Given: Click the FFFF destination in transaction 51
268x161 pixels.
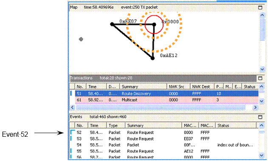Looking at the screenshot, I should tap(197, 94).
